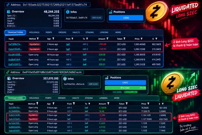Click the $ column filter icon in the blue table
202x135 pixels.
click(156, 39)
